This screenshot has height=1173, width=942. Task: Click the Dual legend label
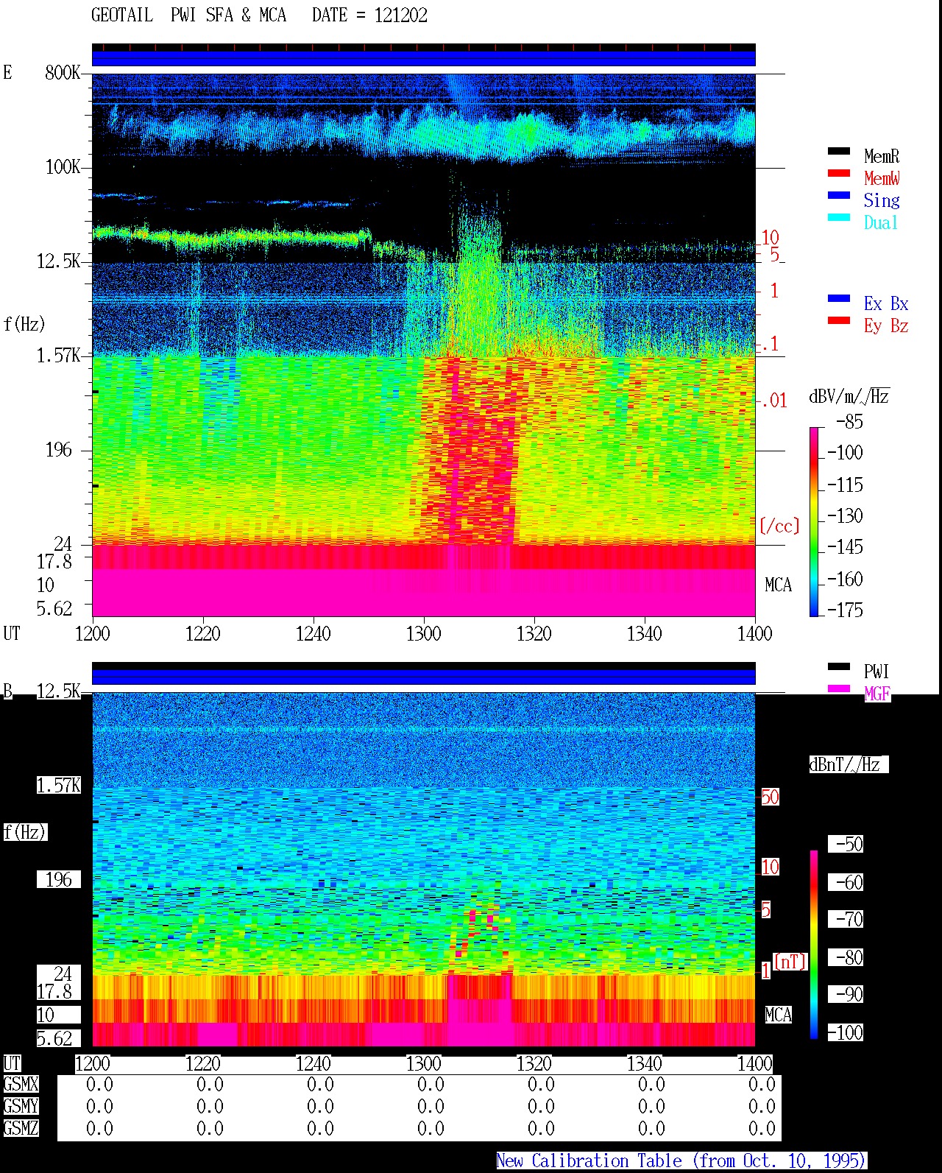(882, 222)
